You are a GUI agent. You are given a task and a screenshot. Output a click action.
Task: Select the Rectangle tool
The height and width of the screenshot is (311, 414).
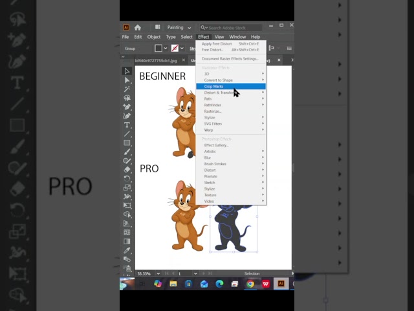pyautogui.click(x=127, y=143)
